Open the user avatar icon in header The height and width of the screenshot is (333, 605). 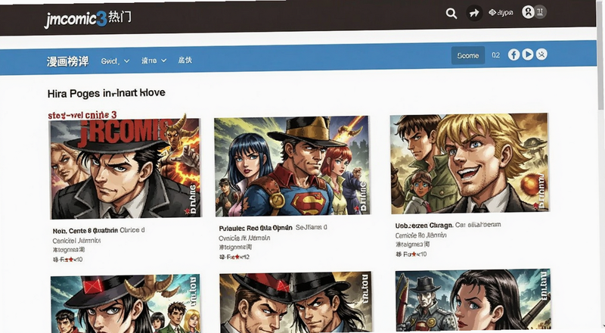tap(528, 12)
